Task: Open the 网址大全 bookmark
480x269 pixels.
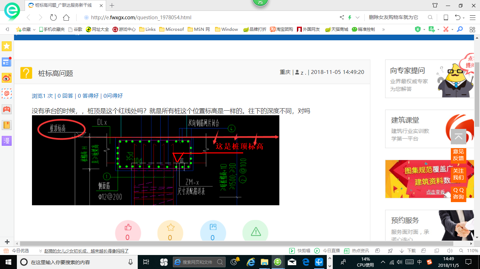Action: coord(97,29)
